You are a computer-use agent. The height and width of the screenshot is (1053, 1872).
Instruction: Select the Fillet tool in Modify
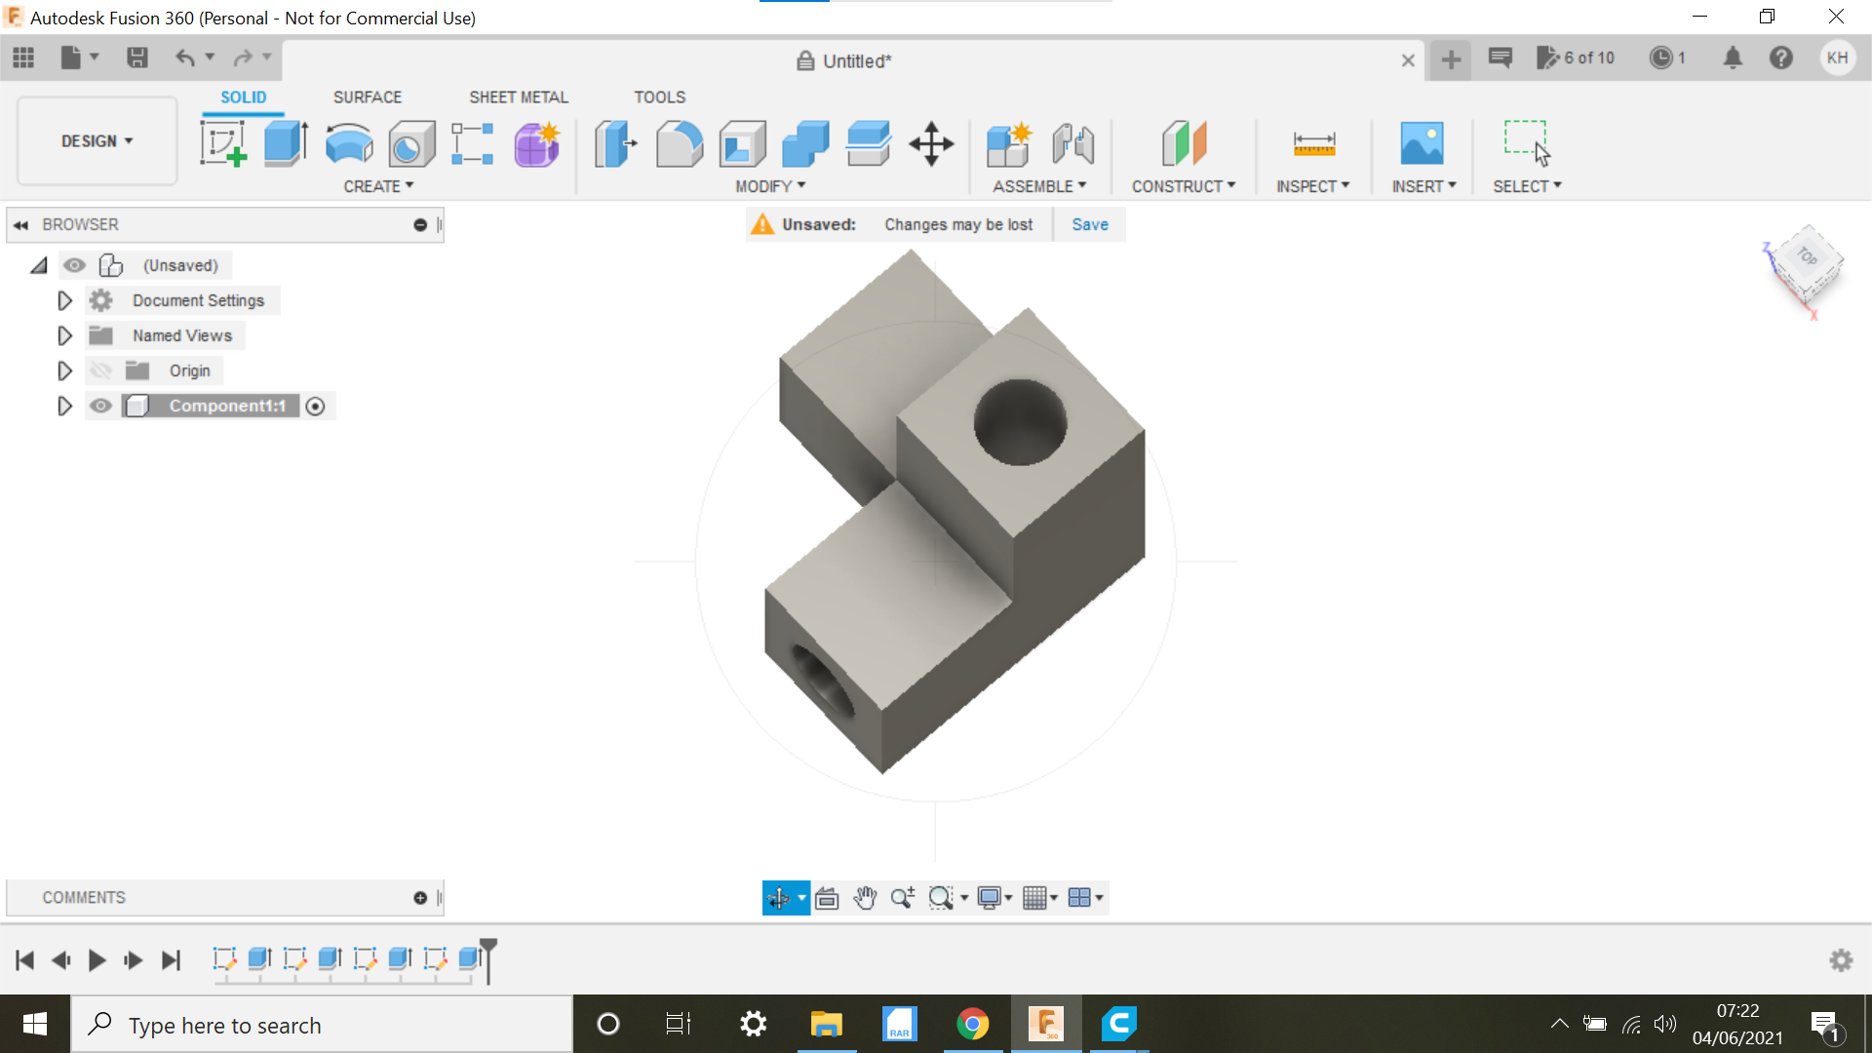(x=680, y=143)
